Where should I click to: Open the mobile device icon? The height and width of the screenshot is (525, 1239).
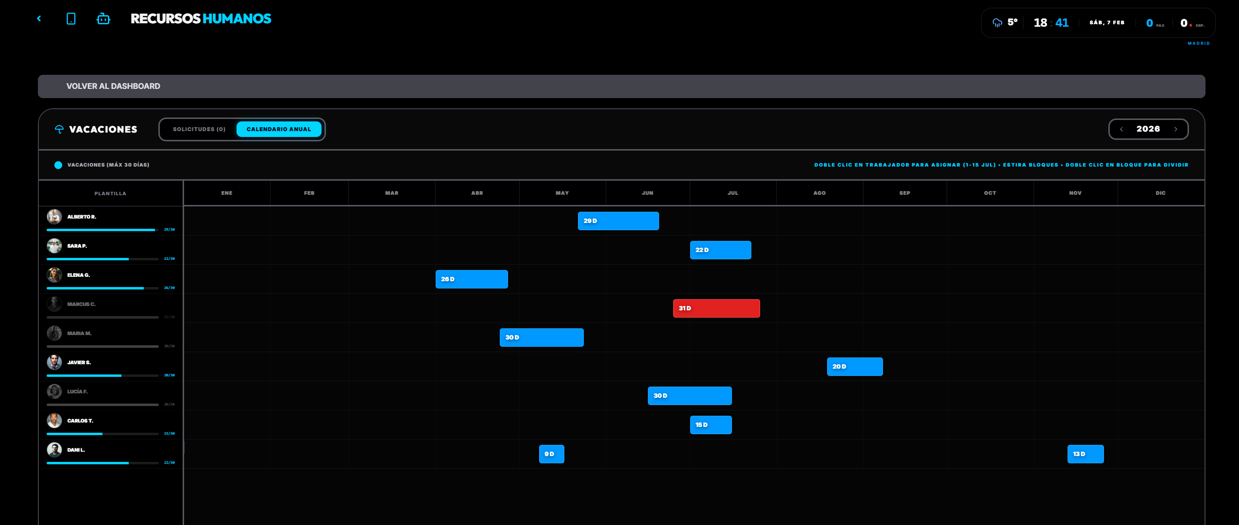click(71, 18)
